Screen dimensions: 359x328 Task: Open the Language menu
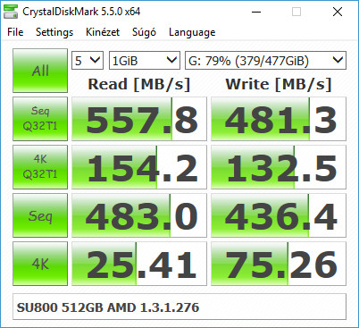coord(192,32)
